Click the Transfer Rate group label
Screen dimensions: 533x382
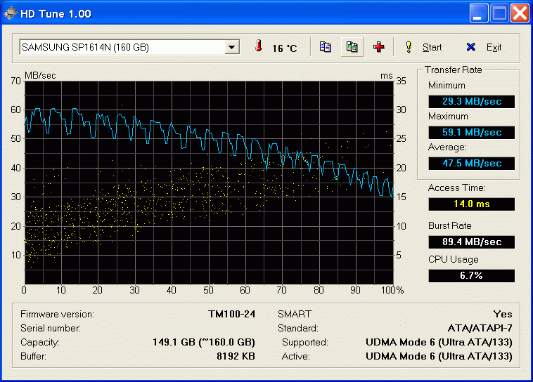click(453, 70)
